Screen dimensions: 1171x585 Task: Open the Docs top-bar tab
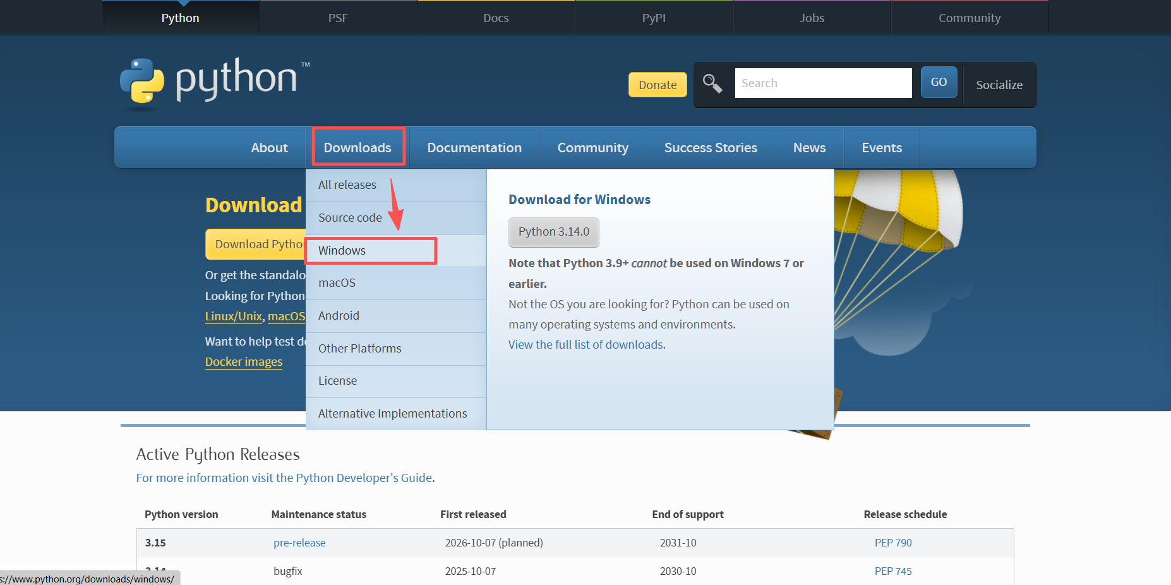(496, 18)
